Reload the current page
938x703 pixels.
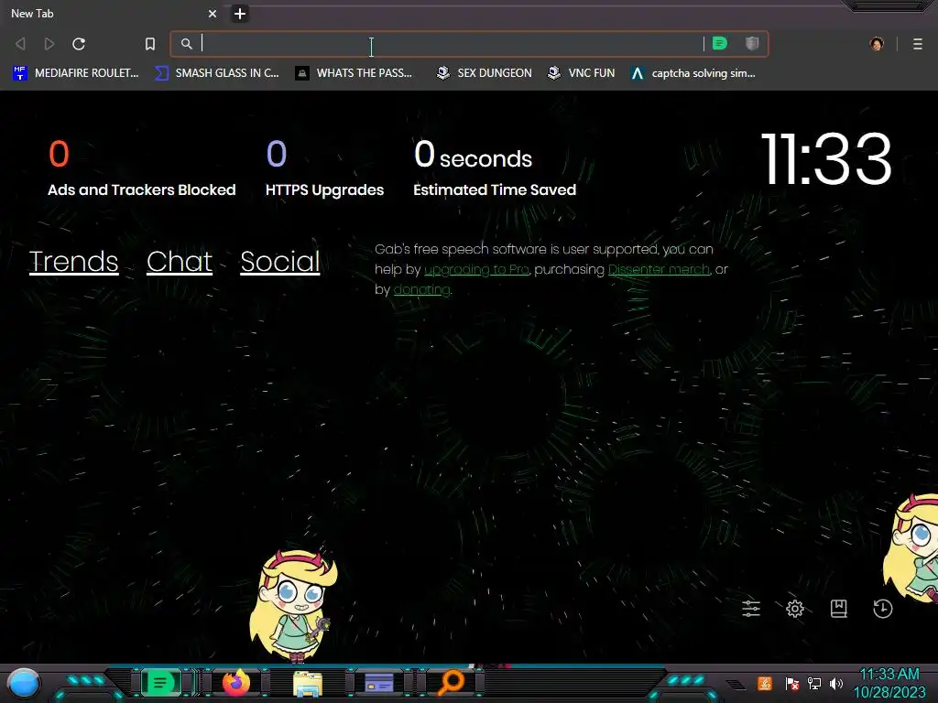79,44
